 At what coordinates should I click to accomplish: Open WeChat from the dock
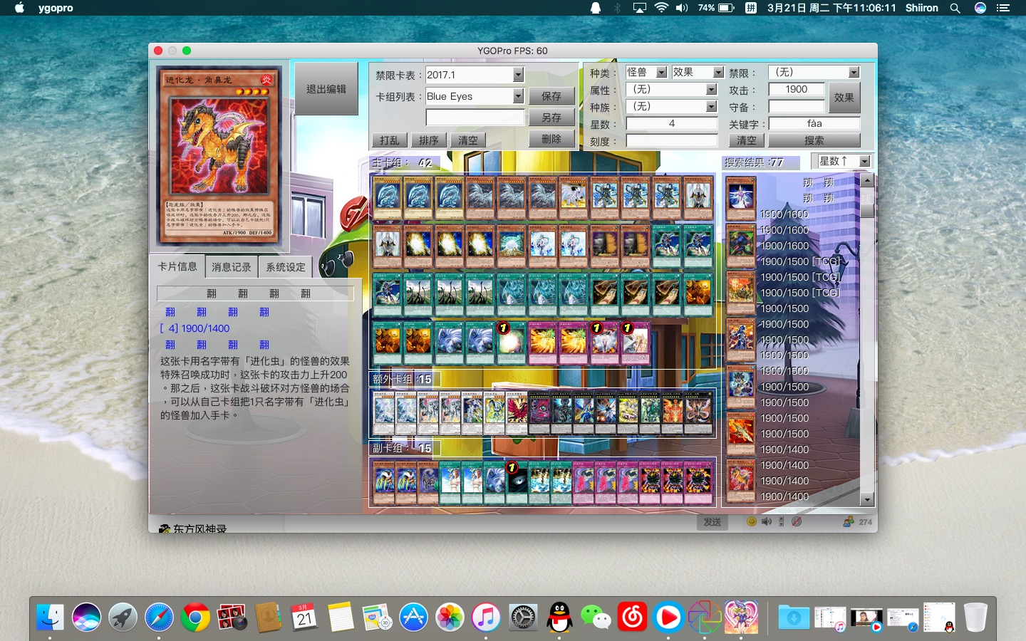click(x=596, y=617)
